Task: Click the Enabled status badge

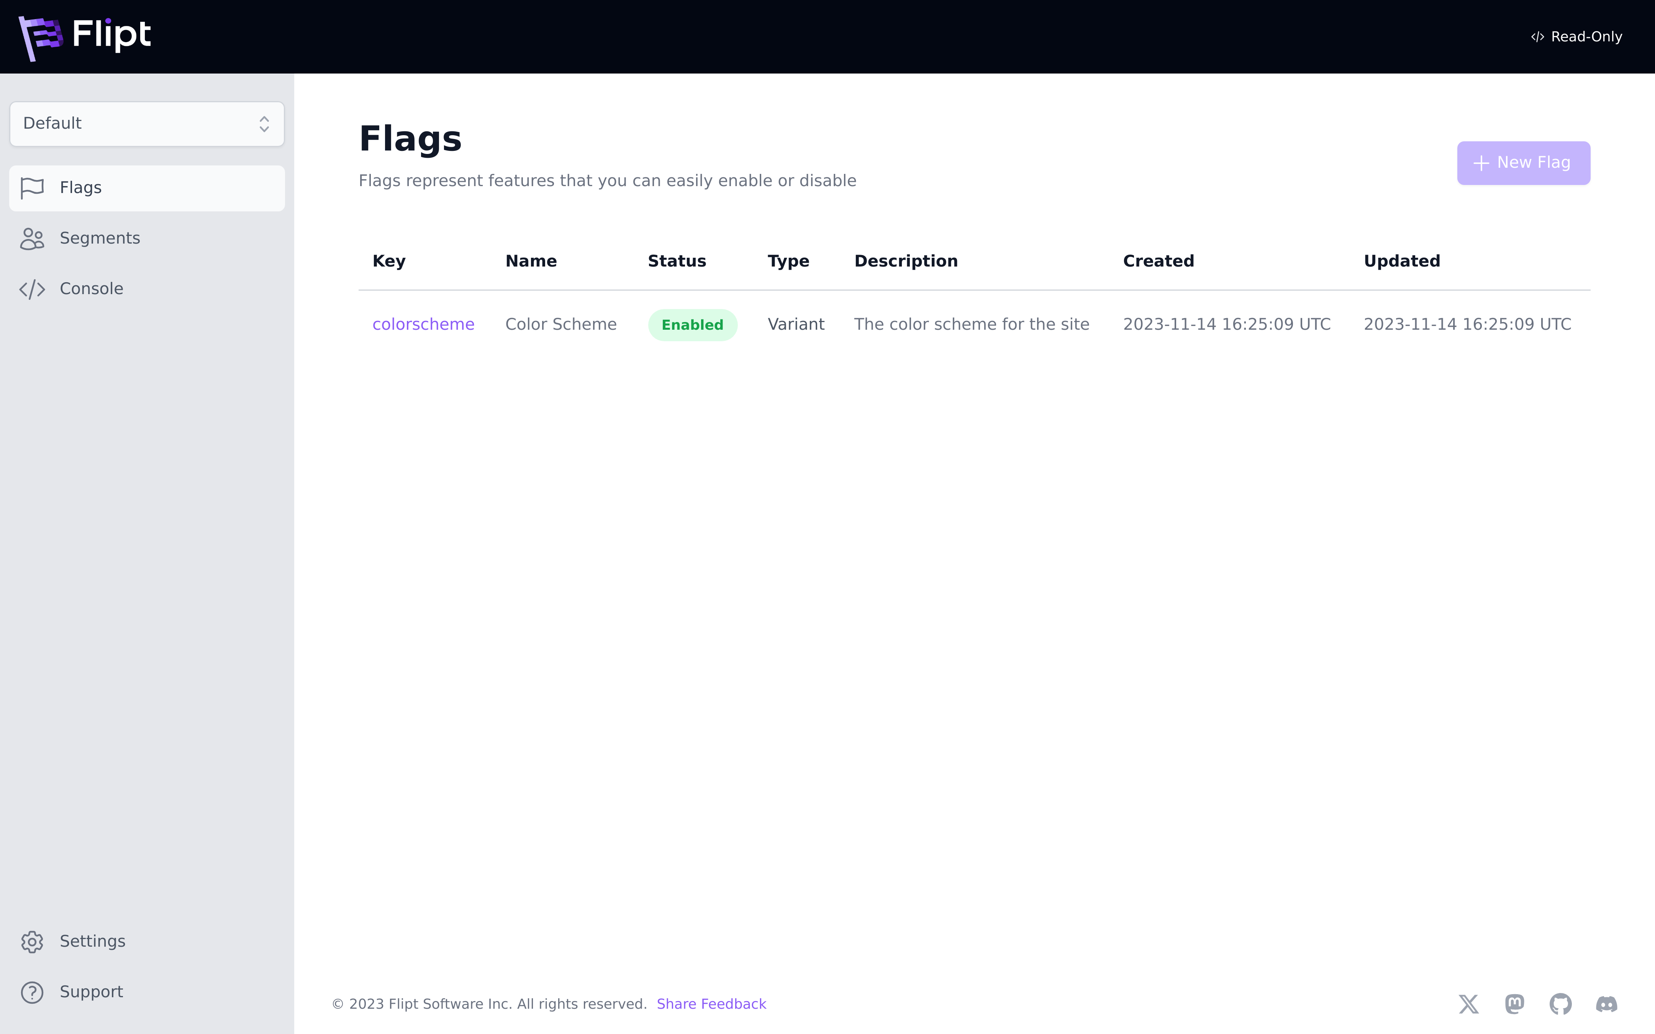Action: 692,325
